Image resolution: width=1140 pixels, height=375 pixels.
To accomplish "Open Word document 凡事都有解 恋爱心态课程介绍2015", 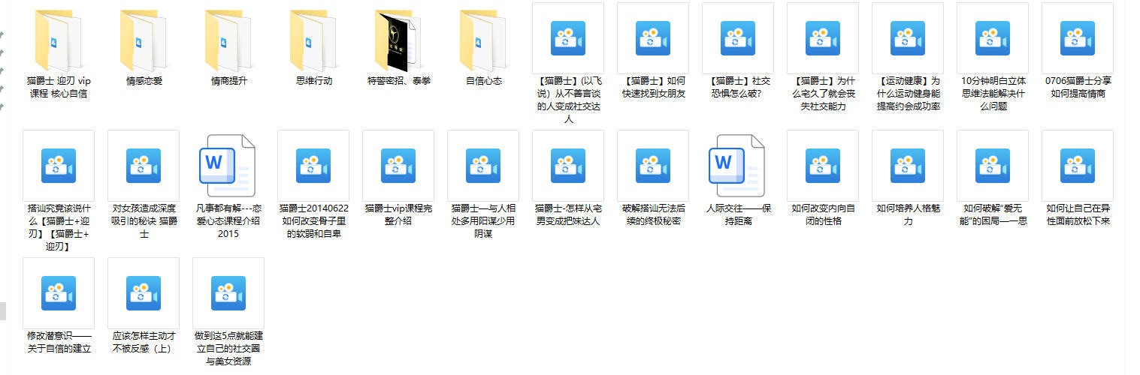I will coord(228,166).
